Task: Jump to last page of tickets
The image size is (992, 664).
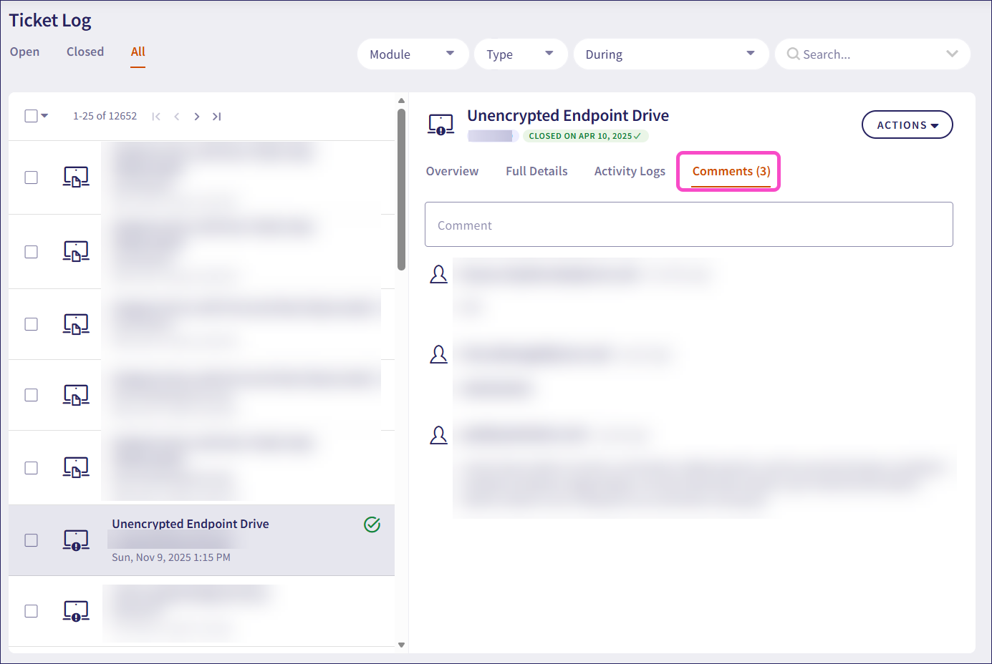Action: (x=217, y=117)
